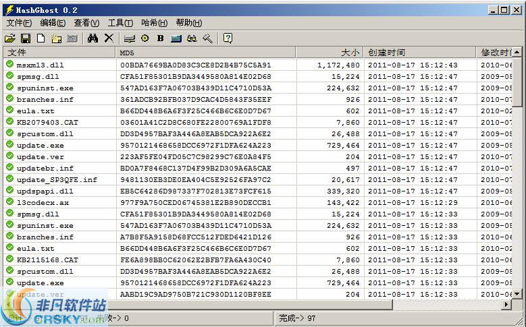Open the 工具(T) menu
Image resolution: width=526 pixels, height=327 pixels.
120,23
